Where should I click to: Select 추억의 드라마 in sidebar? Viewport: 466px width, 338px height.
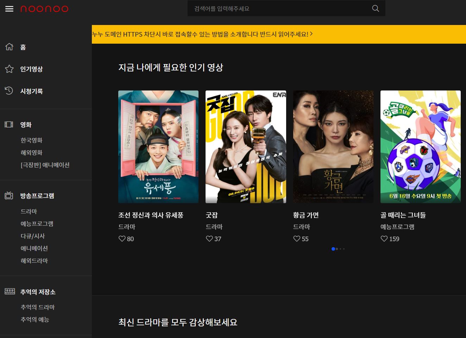coord(38,307)
